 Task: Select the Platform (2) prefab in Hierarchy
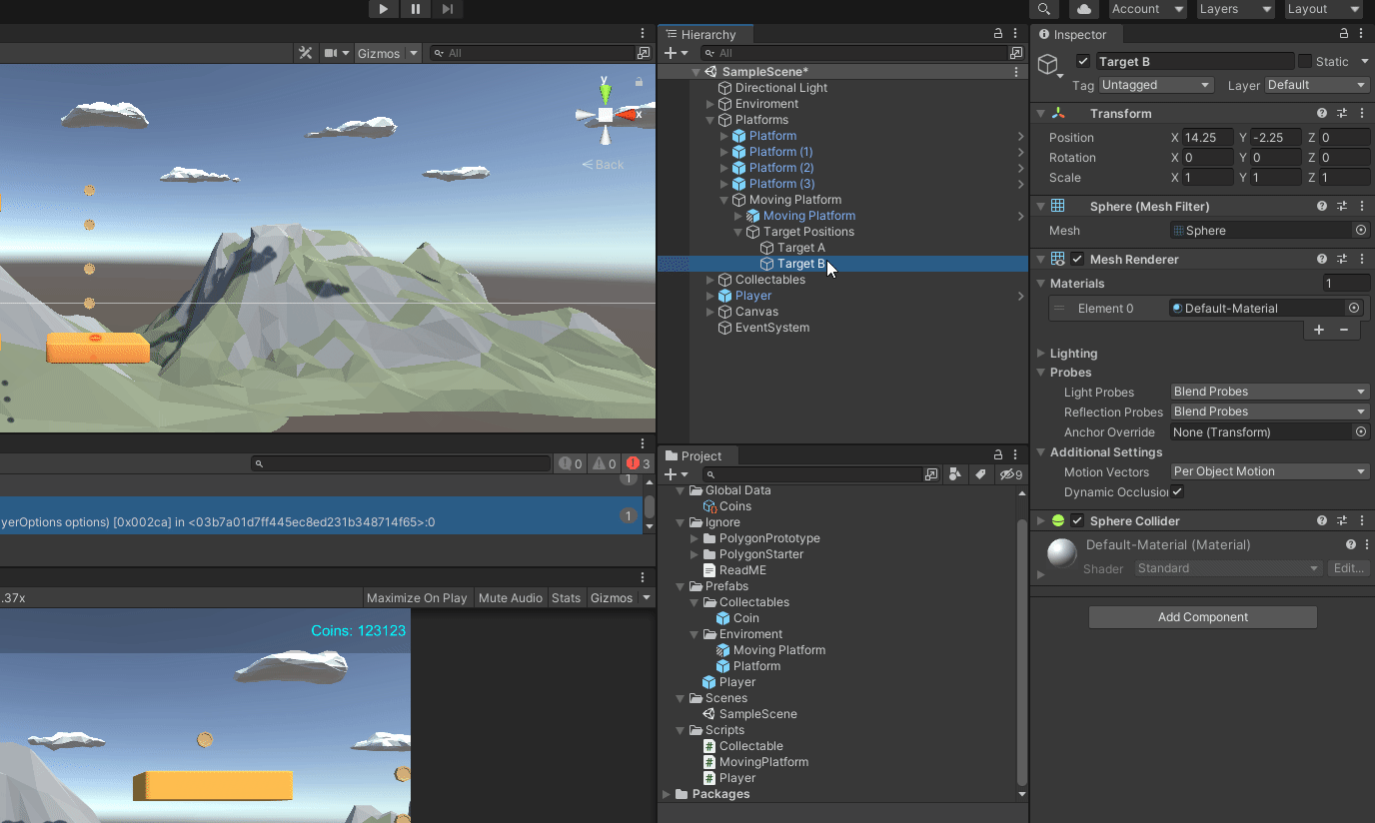click(781, 168)
